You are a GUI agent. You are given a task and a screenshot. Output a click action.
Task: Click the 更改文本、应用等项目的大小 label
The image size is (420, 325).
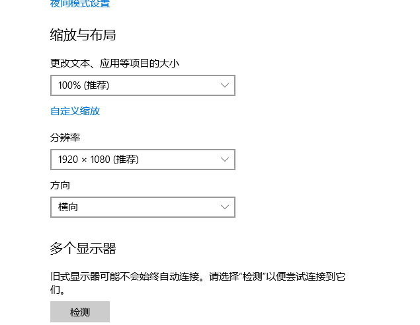(114, 64)
